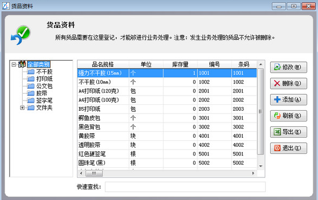Select the 不干胶 folder icon in tree

coord(31,72)
